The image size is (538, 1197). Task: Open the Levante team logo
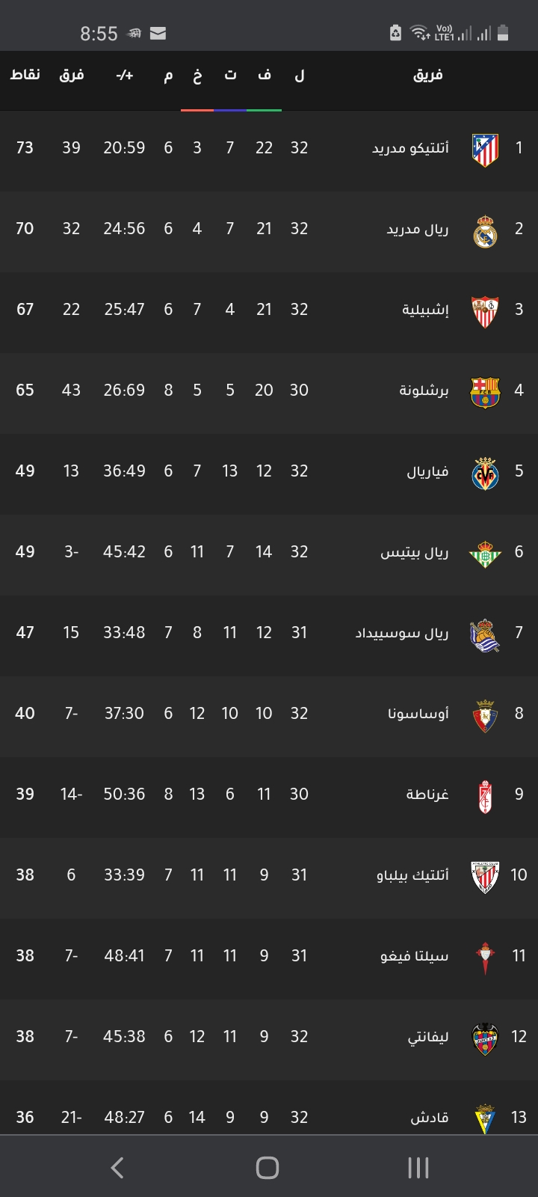coord(485,1038)
